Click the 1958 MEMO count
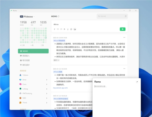Image resolution: width=152 pixels, height=117 pixels. (x=23, y=23)
